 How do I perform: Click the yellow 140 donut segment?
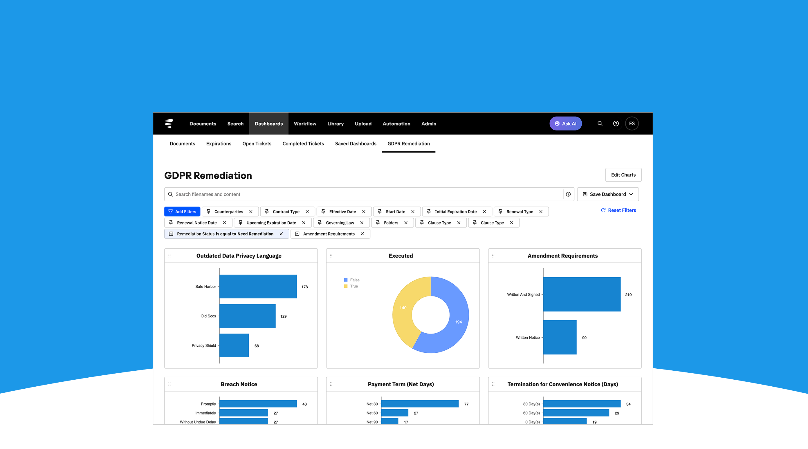(x=403, y=307)
